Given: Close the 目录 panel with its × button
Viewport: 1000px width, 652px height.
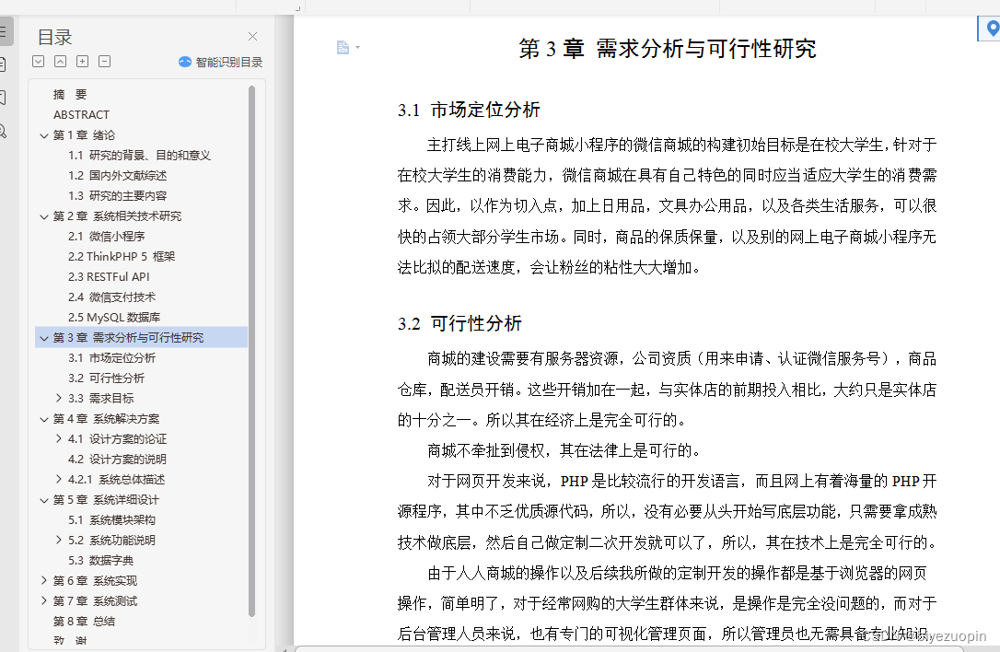Looking at the screenshot, I should pyautogui.click(x=252, y=36).
